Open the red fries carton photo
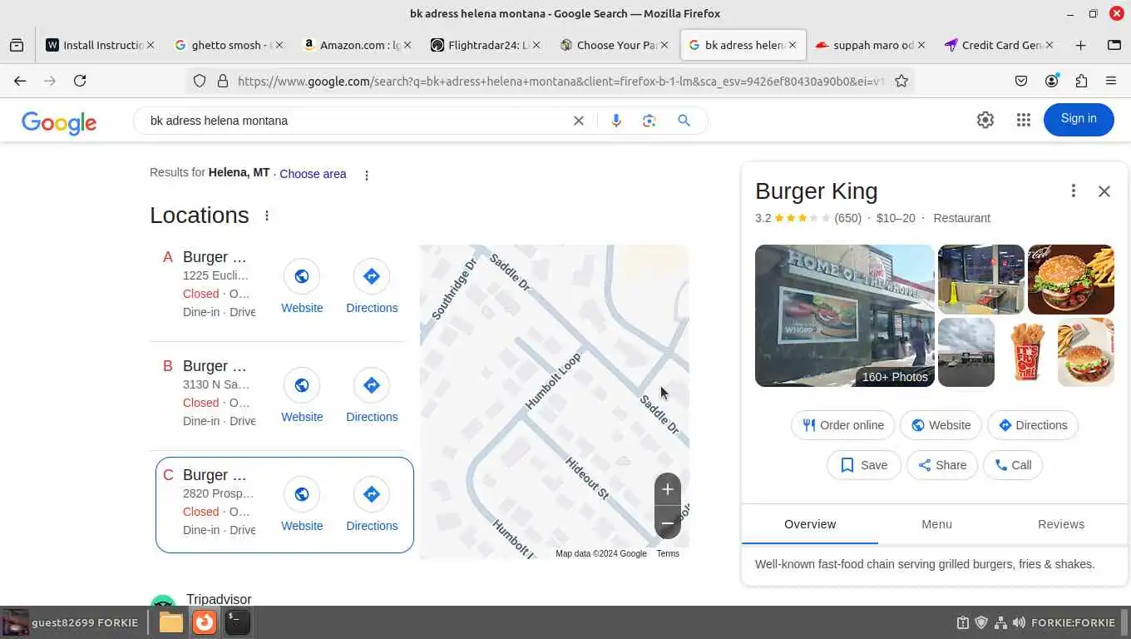 coord(1025,352)
